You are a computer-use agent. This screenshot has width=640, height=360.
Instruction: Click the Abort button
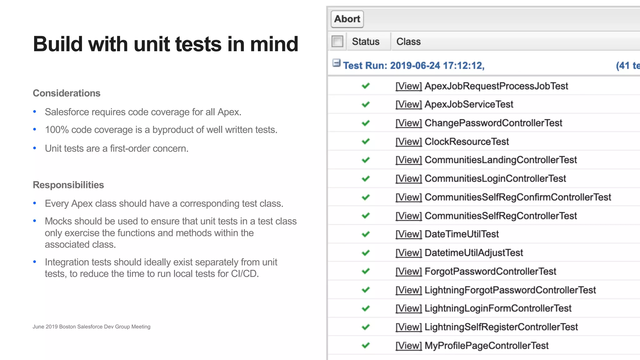(x=347, y=19)
